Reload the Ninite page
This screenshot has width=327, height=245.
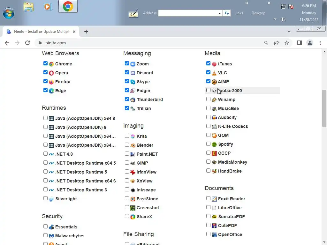pos(27,43)
